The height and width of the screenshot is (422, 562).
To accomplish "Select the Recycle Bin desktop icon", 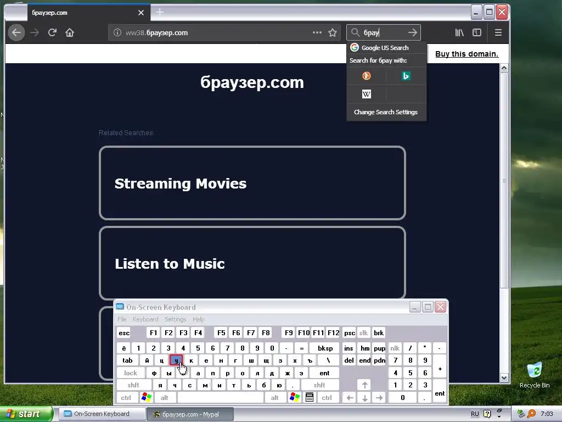I will click(x=535, y=375).
